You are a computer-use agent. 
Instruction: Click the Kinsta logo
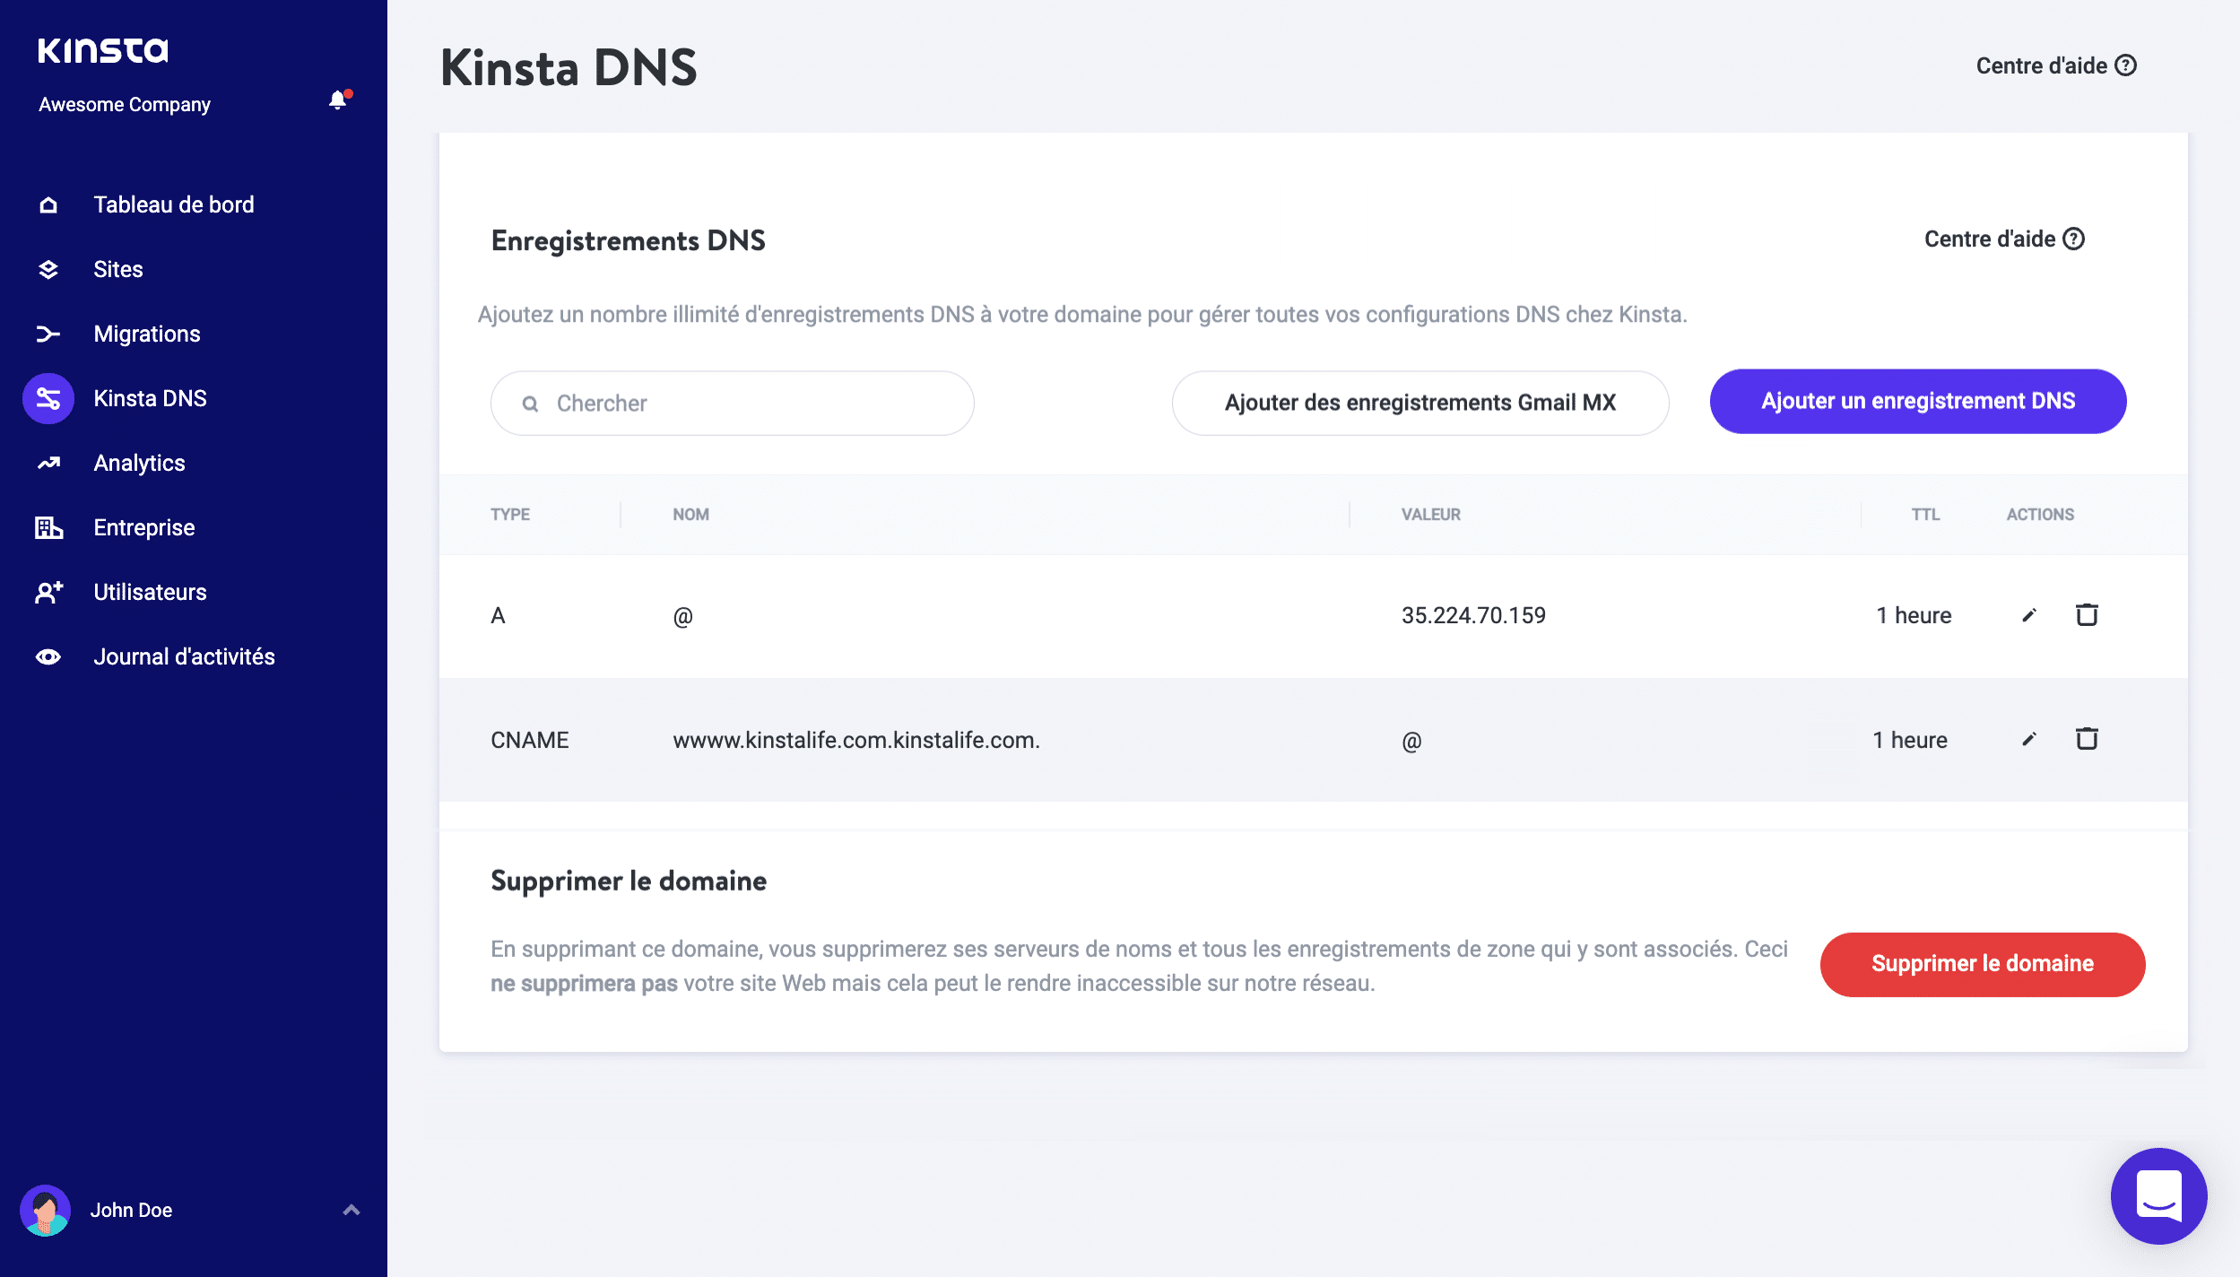[x=104, y=50]
